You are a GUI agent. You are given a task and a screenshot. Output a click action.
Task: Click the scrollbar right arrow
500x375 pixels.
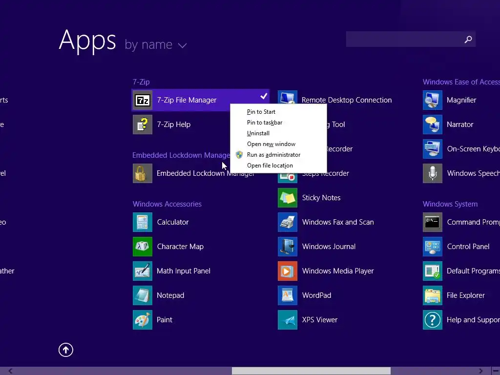coord(480,371)
